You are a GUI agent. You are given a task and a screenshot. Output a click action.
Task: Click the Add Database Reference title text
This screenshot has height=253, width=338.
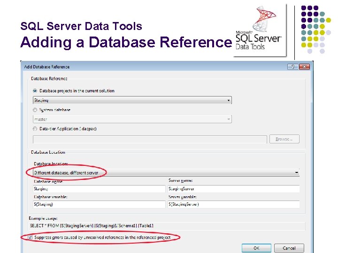[47, 67]
